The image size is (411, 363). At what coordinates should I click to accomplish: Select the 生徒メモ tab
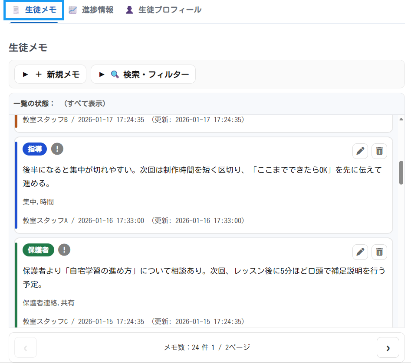(x=34, y=10)
